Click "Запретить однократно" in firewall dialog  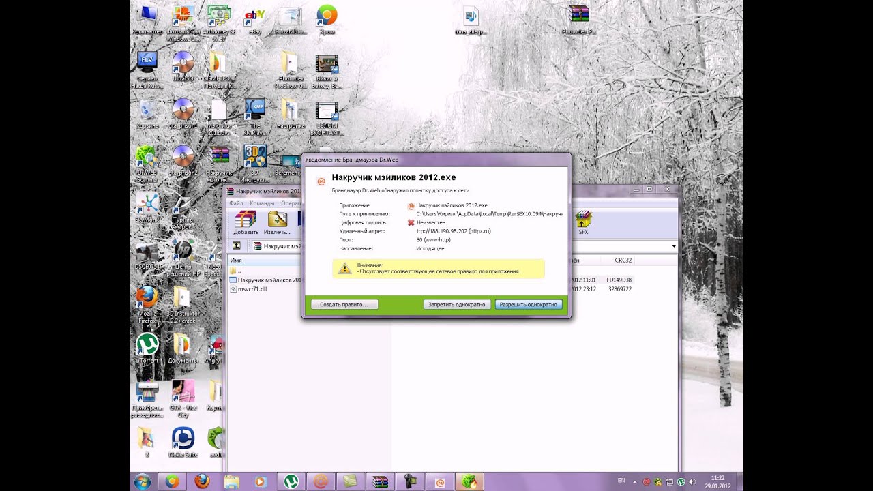click(x=457, y=305)
